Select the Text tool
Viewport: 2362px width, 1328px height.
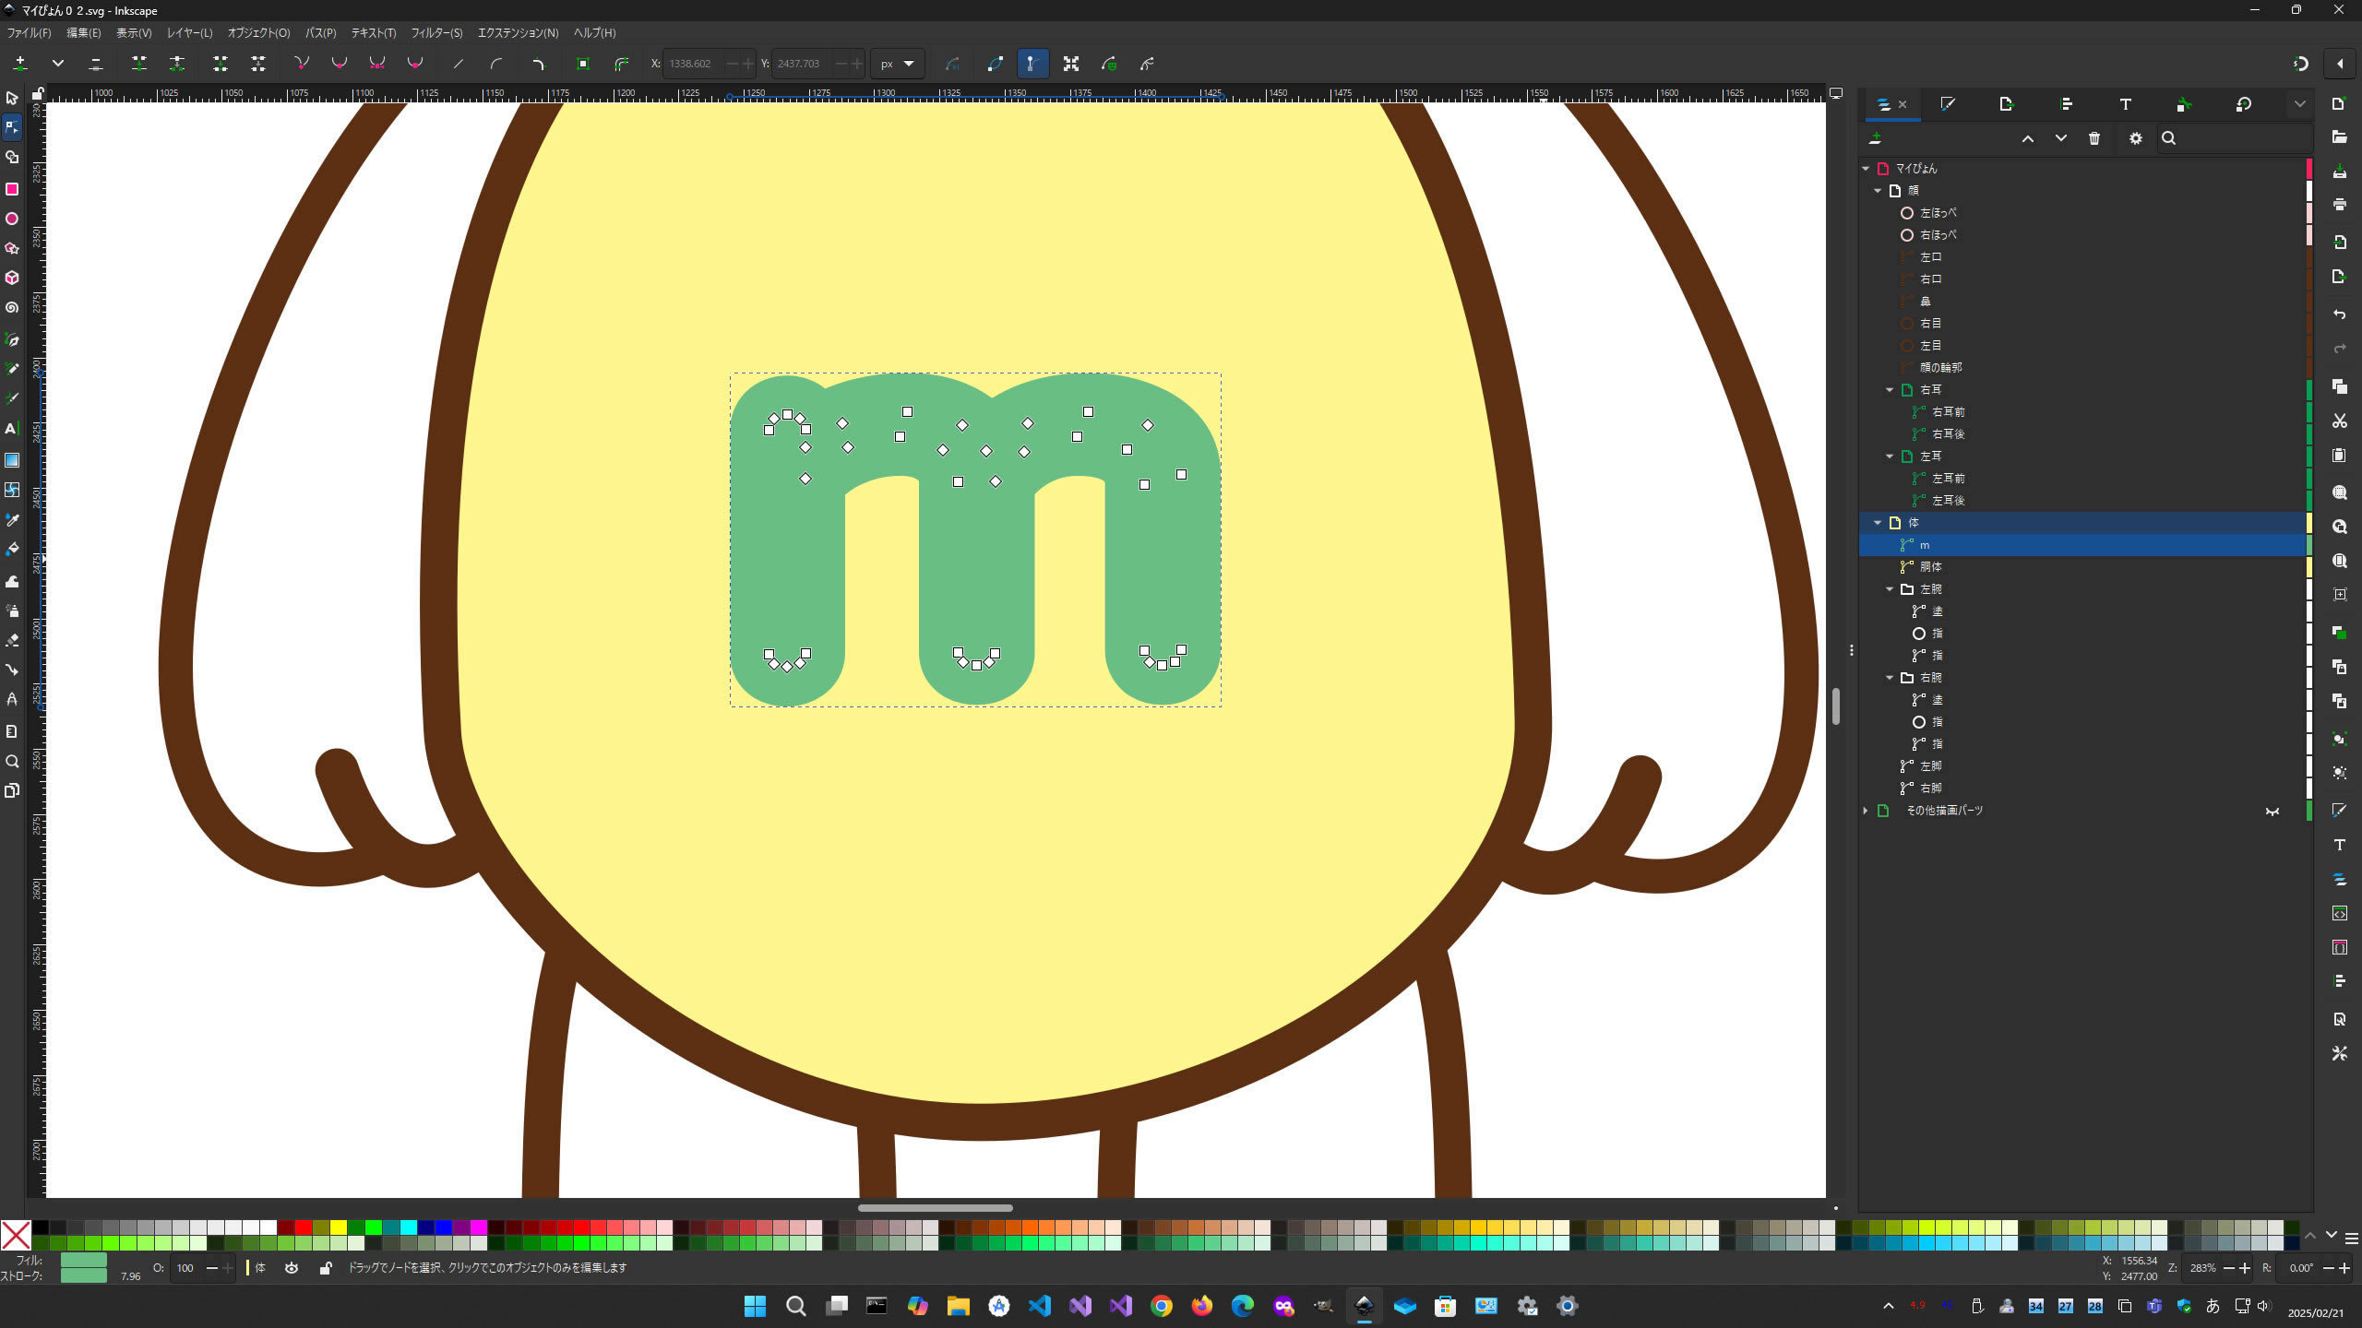pyautogui.click(x=12, y=429)
